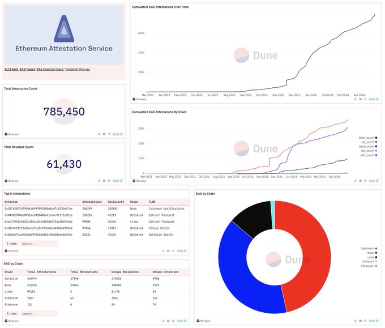Screen dimensions: 385x328
Task: Refresh the EAS by Chain donut chart
Action: pos(365,321)
